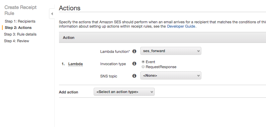
Task: Go to Step 2: Actions
Action: point(18,28)
